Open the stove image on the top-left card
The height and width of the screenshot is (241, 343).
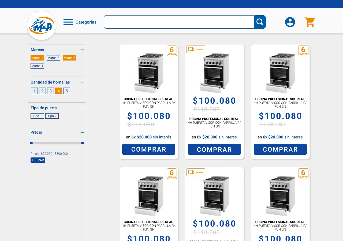pyautogui.click(x=149, y=73)
